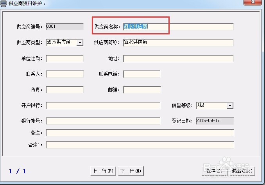265x185 pixels.
Task: Click the 供应商编号 field showing 0001
Action: tap(65, 27)
